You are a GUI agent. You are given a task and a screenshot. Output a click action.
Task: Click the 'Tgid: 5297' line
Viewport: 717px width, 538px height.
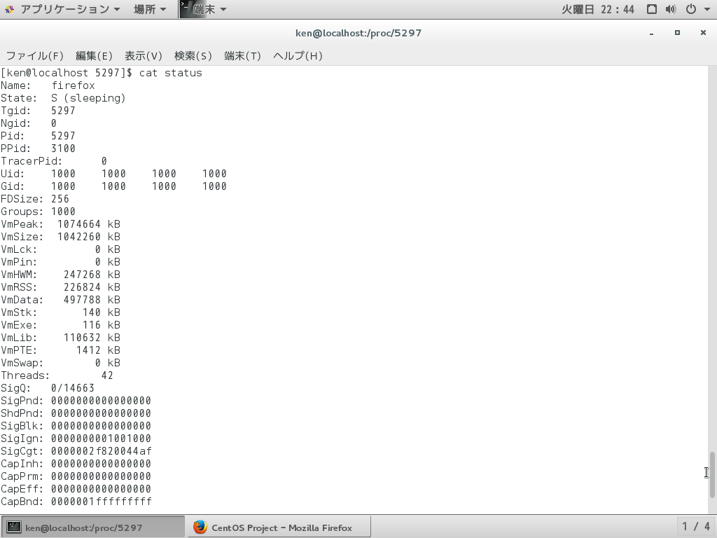(x=38, y=111)
